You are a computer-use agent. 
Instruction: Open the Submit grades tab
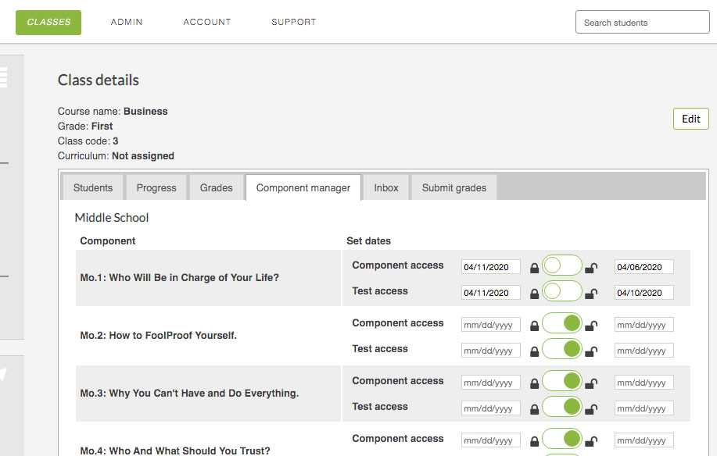(454, 187)
